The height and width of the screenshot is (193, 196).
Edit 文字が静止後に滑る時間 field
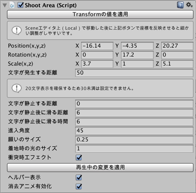pos(134,122)
